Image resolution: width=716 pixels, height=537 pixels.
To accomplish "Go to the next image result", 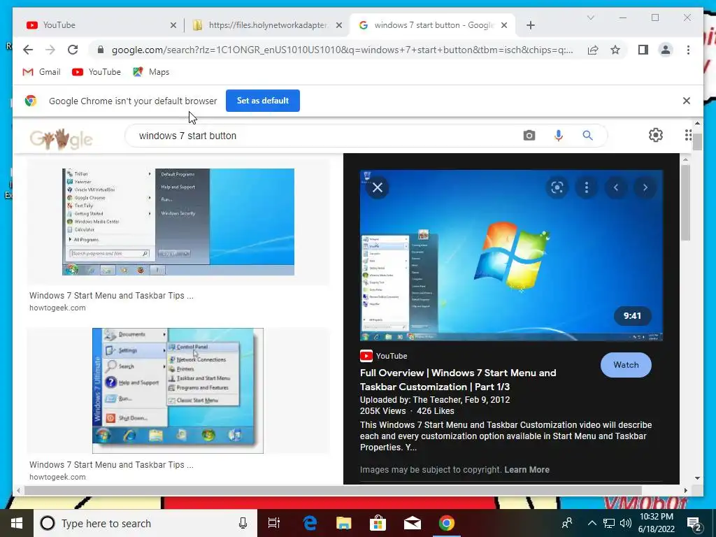I will tap(645, 187).
